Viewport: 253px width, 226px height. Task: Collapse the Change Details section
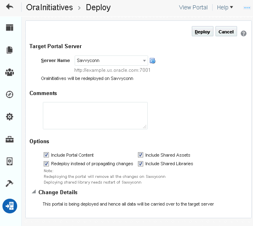[33, 192]
